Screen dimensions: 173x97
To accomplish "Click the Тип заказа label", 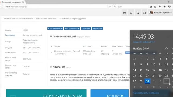I will [10, 35].
